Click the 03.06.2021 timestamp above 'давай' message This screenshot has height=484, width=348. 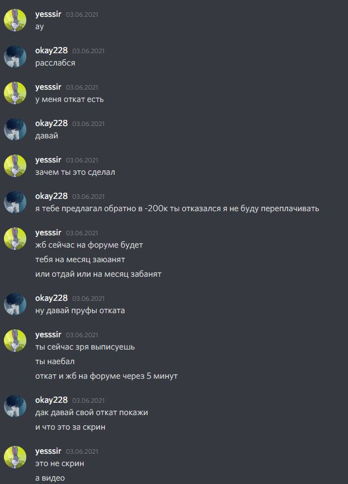pyautogui.click(x=88, y=124)
